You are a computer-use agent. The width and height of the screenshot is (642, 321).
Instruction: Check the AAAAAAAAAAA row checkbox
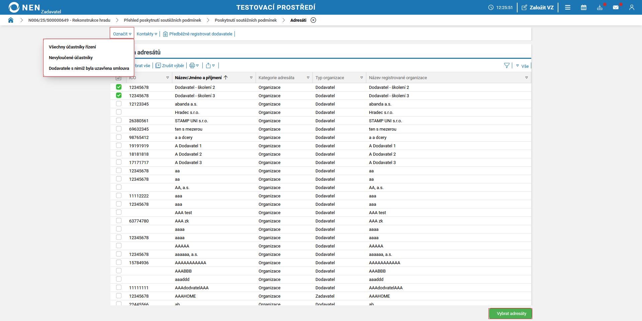[119, 262]
